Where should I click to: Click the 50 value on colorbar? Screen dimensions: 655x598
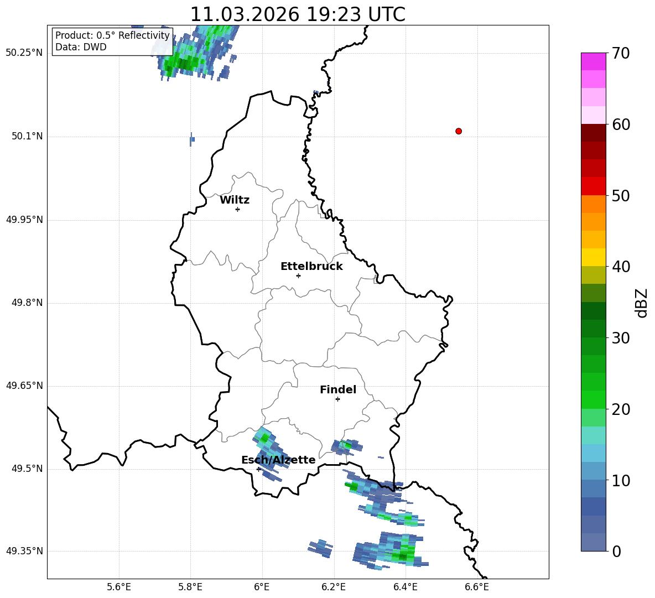pos(620,195)
